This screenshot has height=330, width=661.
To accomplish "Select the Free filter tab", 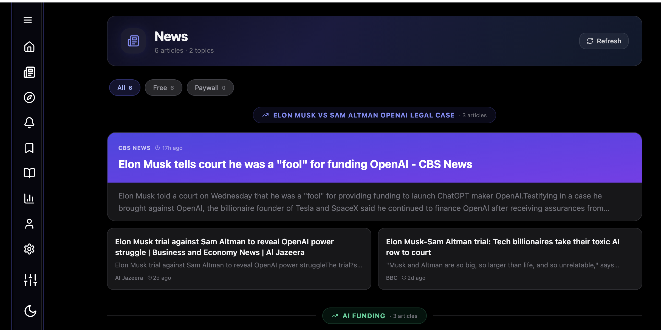I will pyautogui.click(x=163, y=88).
